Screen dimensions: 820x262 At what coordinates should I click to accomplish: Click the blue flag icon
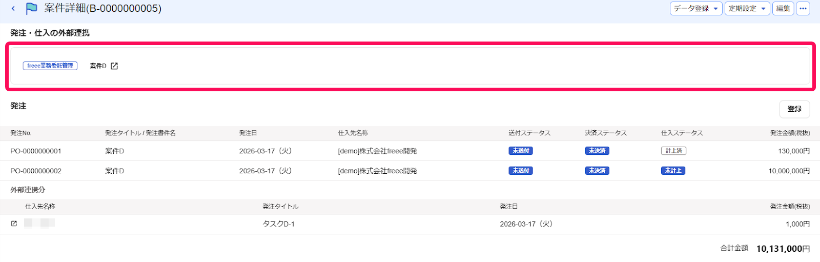click(x=32, y=8)
